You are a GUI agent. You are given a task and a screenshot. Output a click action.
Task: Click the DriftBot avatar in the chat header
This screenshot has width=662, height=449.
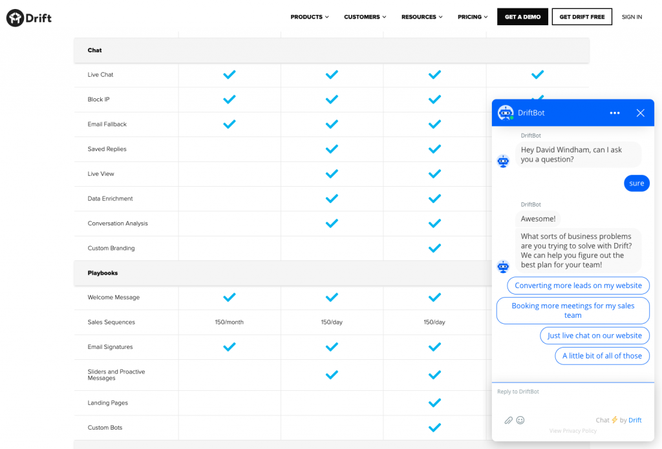pyautogui.click(x=506, y=113)
